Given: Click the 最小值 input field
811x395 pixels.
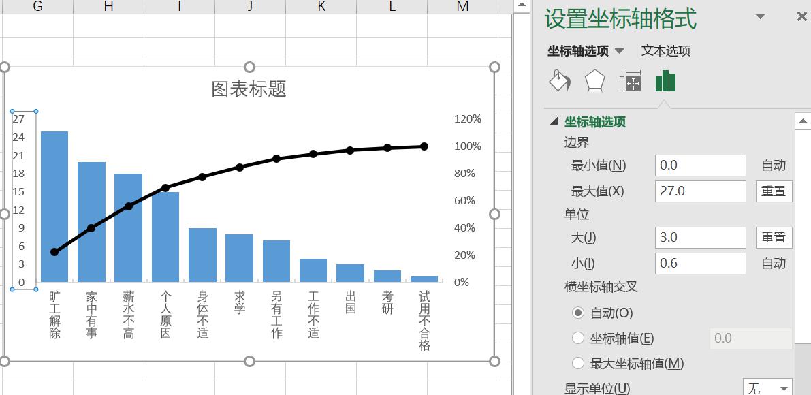Looking at the screenshot, I should coord(700,165).
